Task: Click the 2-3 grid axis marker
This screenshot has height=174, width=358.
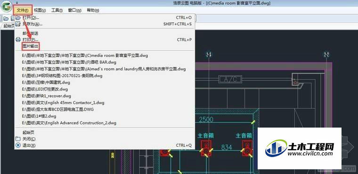Action: [209, 55]
